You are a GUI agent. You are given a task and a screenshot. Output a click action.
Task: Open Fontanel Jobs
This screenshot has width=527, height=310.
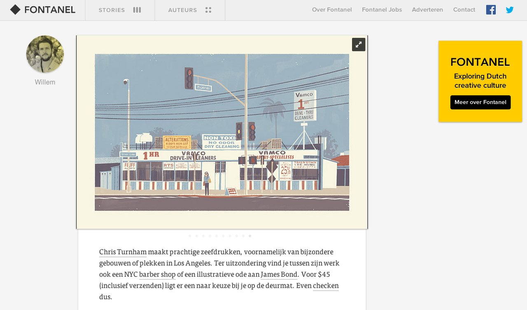tap(382, 10)
